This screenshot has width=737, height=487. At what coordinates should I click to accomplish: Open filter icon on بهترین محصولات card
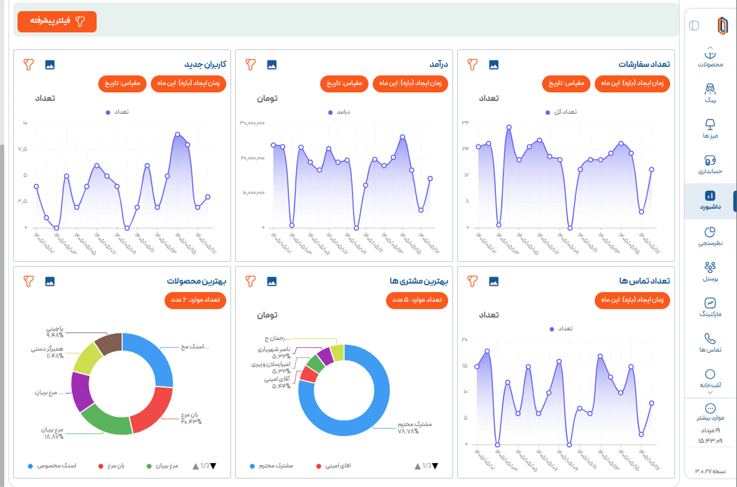29,281
